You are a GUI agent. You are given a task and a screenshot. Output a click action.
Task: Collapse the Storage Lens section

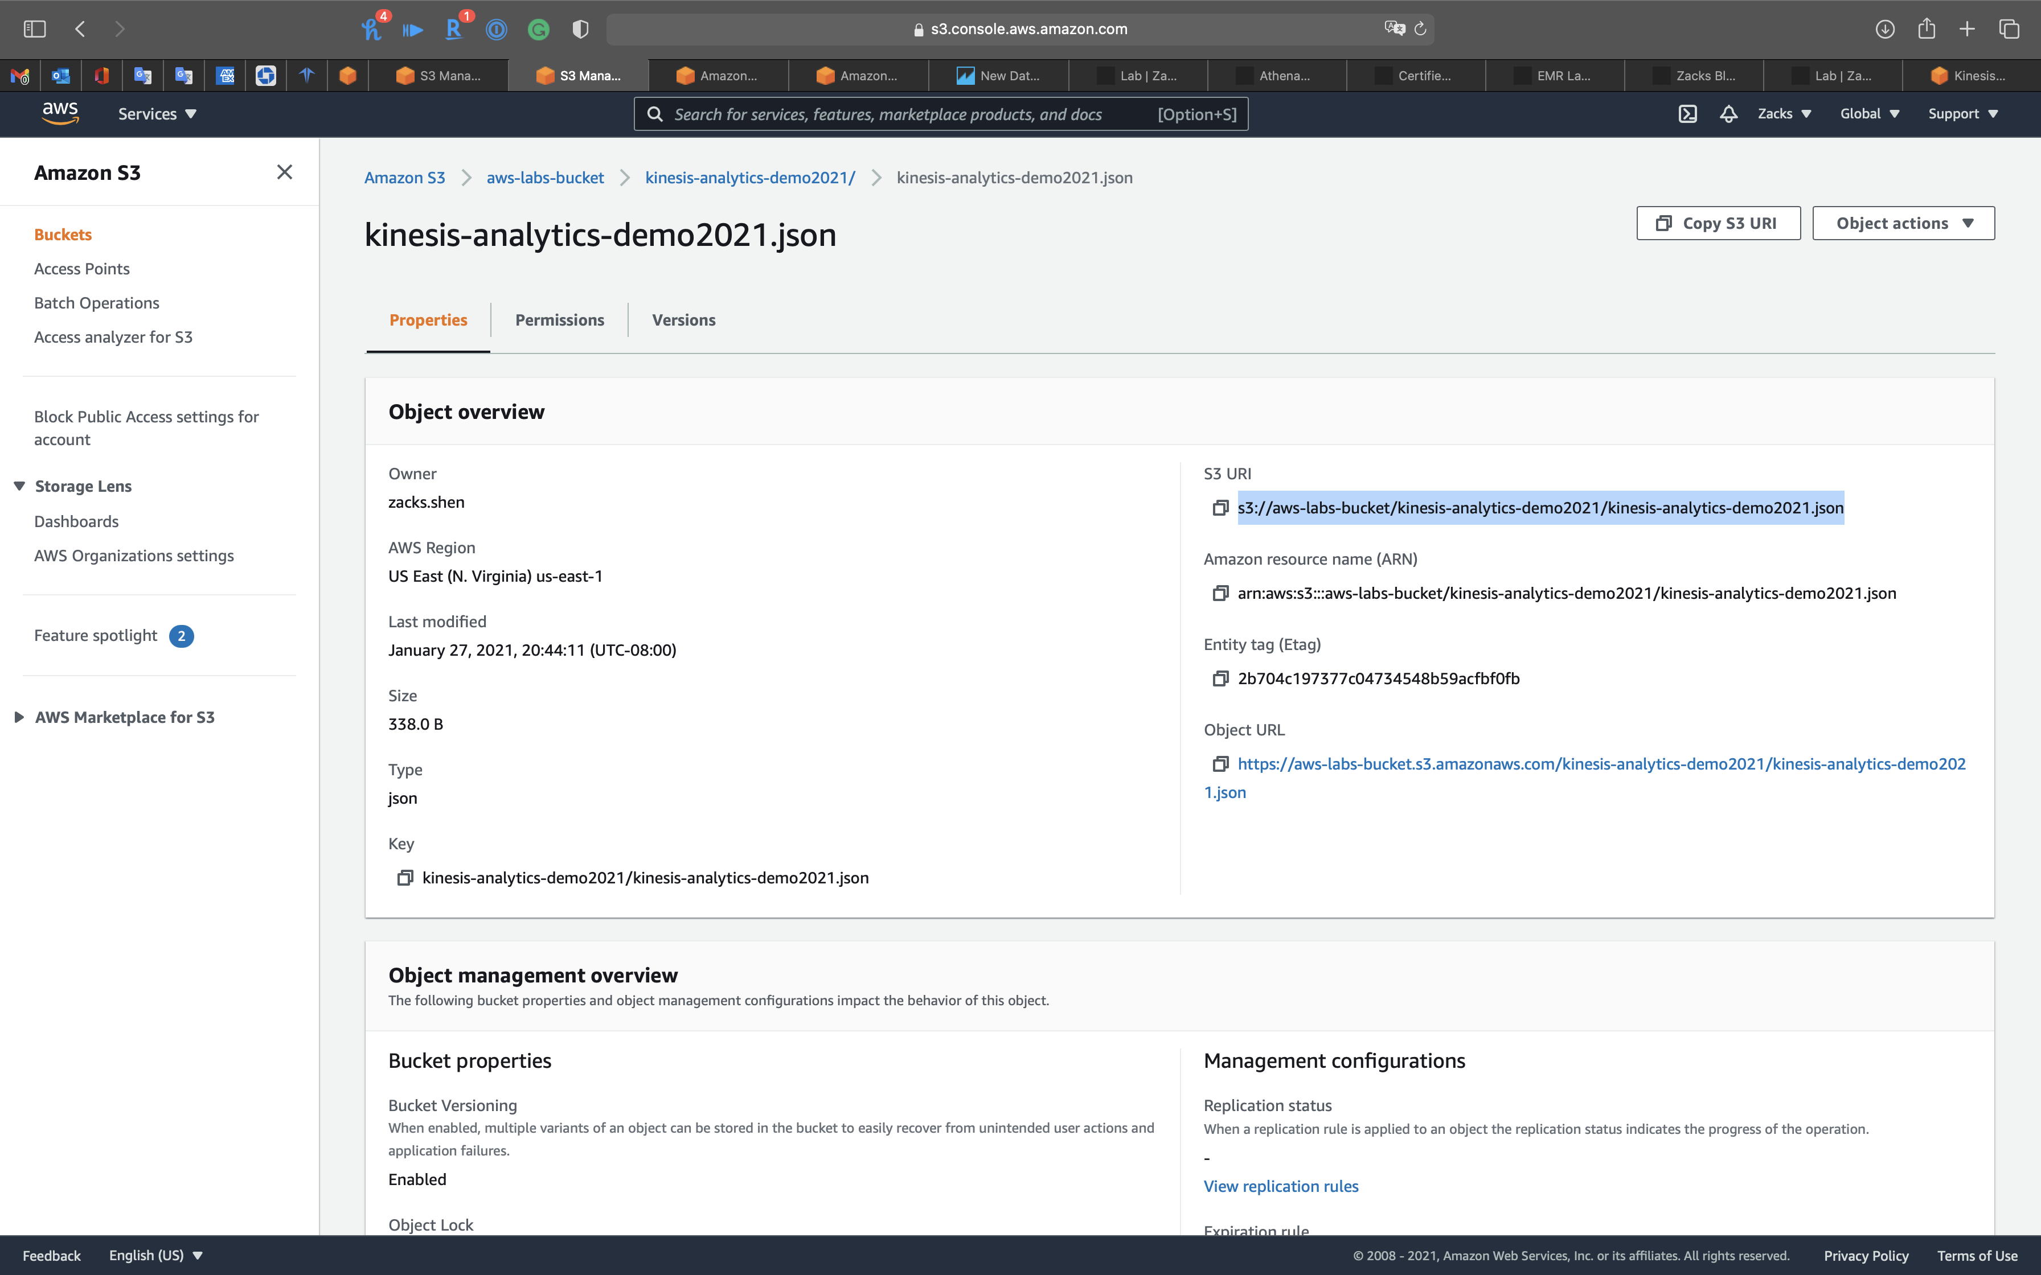pos(19,486)
